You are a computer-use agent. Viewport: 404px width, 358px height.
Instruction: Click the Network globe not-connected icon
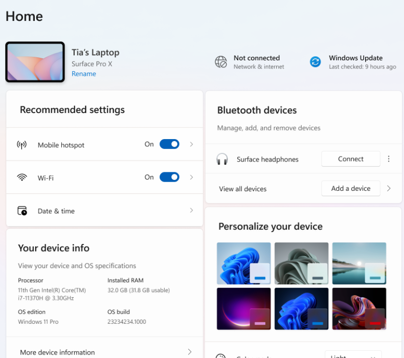tap(221, 62)
